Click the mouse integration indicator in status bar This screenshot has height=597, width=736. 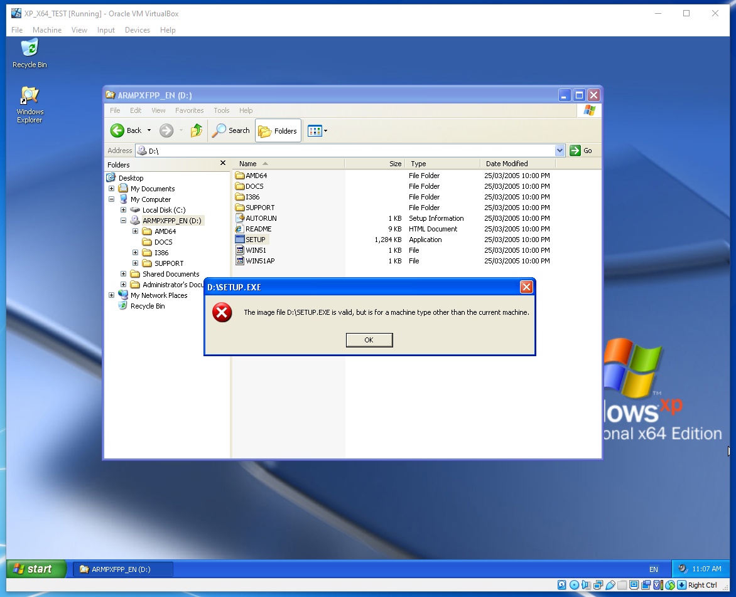tap(670, 585)
